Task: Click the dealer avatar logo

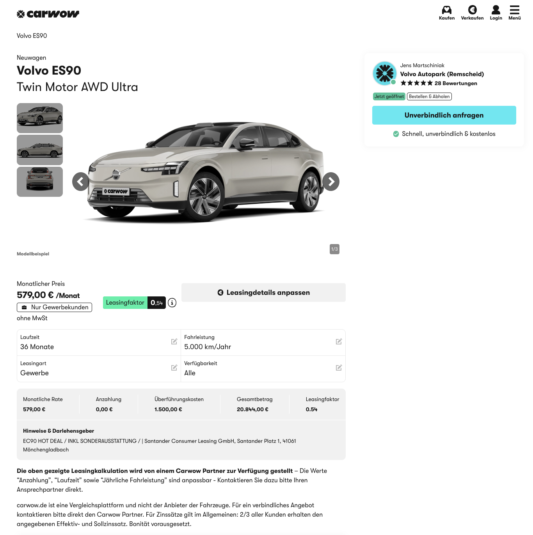Action: (x=385, y=73)
